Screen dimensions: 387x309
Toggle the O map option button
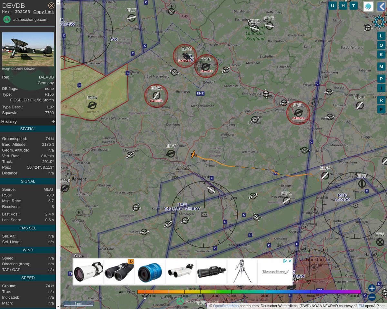(381, 45)
